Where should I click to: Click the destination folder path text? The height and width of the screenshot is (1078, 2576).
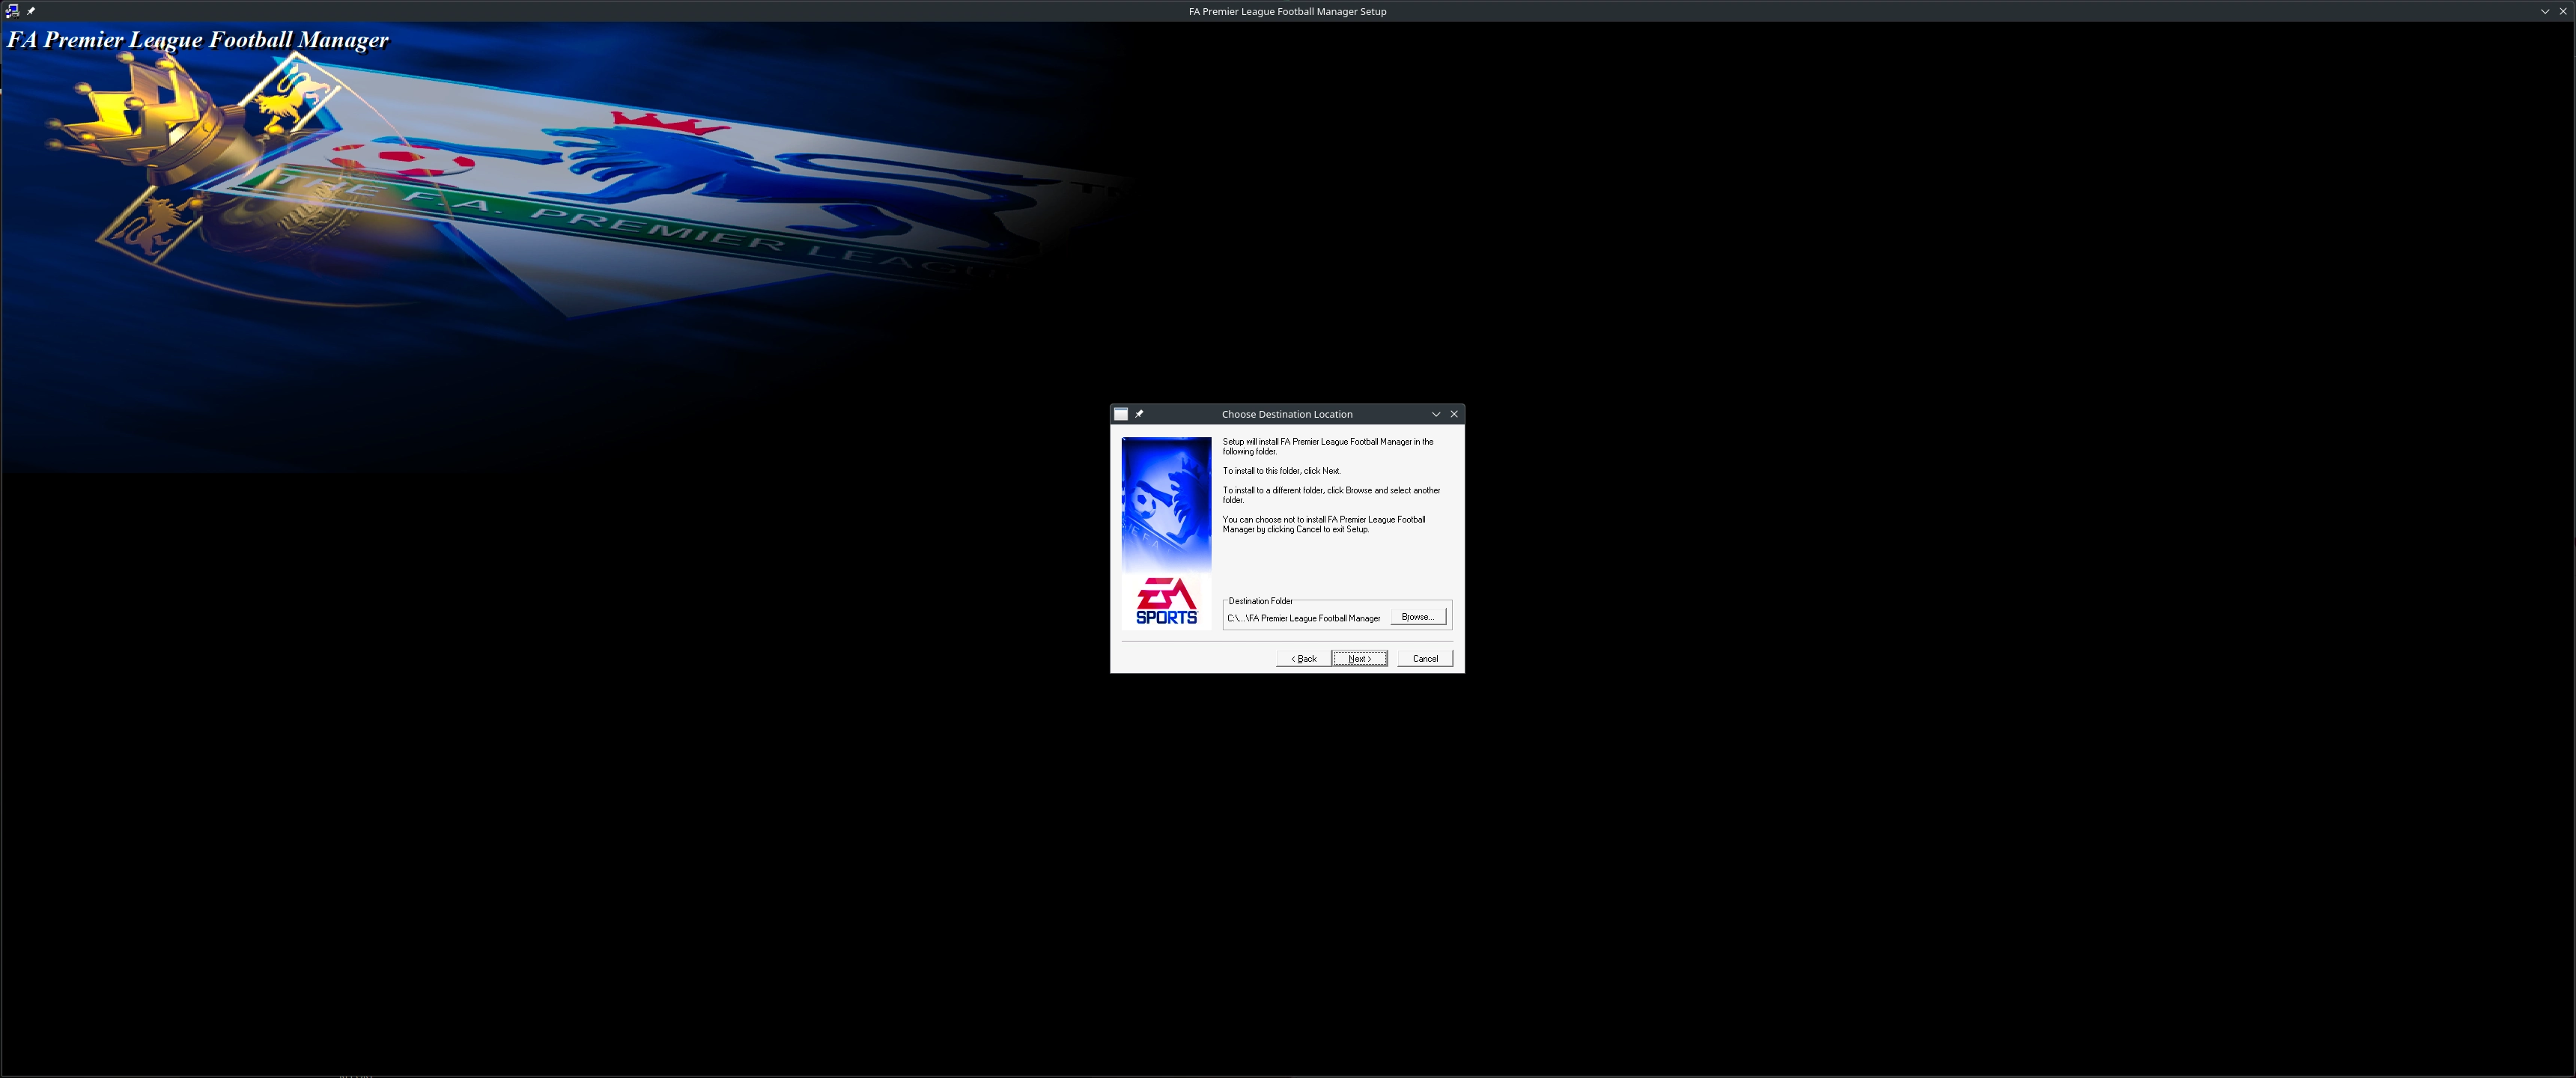point(1303,618)
